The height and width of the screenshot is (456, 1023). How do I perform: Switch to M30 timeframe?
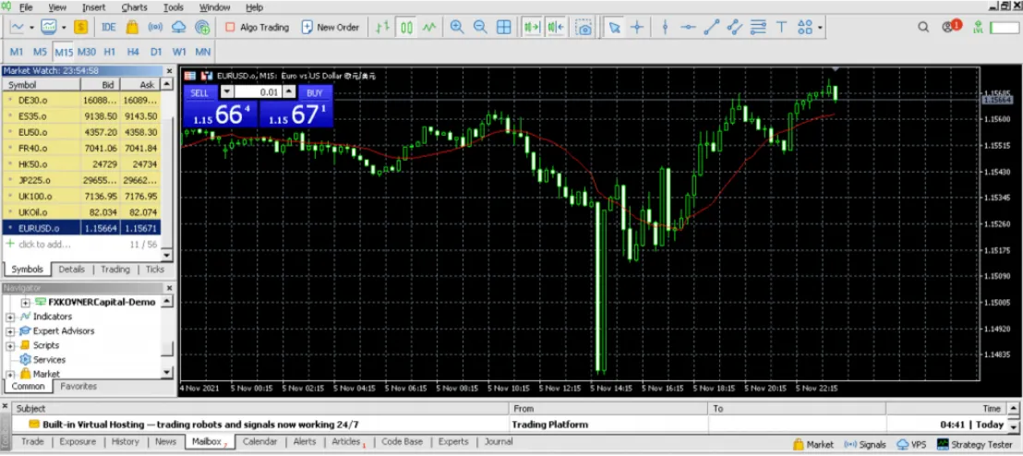(87, 52)
